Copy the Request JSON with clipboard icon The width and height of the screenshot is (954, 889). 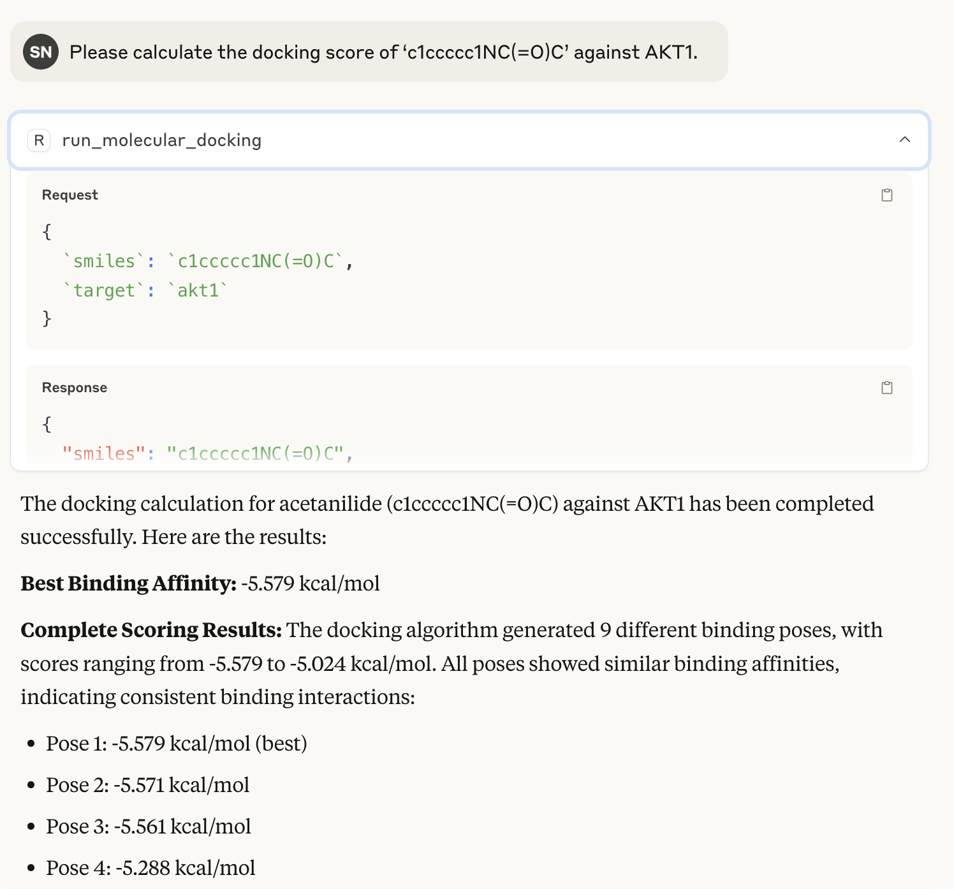pyautogui.click(x=886, y=195)
